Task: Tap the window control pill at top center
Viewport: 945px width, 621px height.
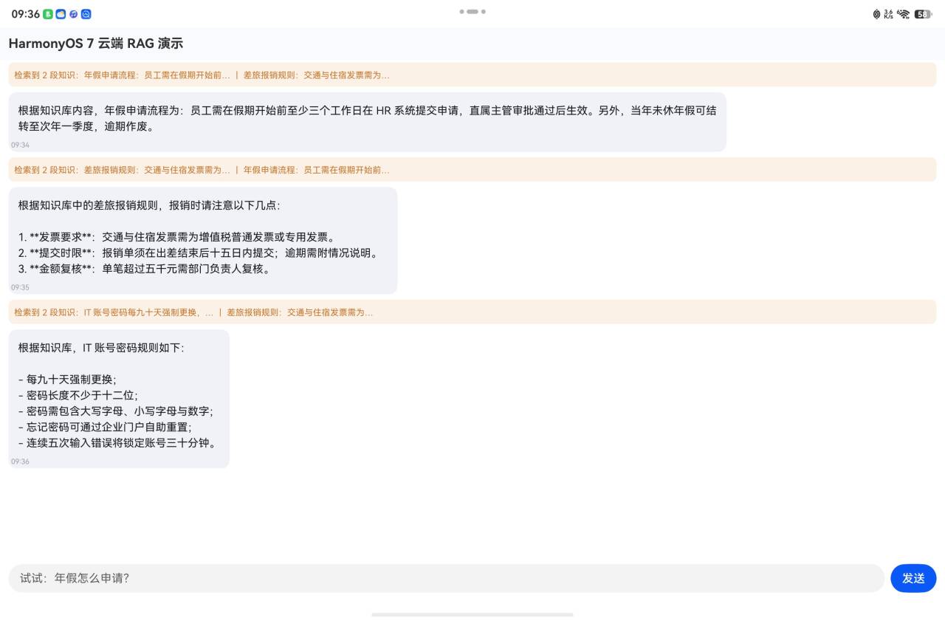Action: [x=472, y=11]
